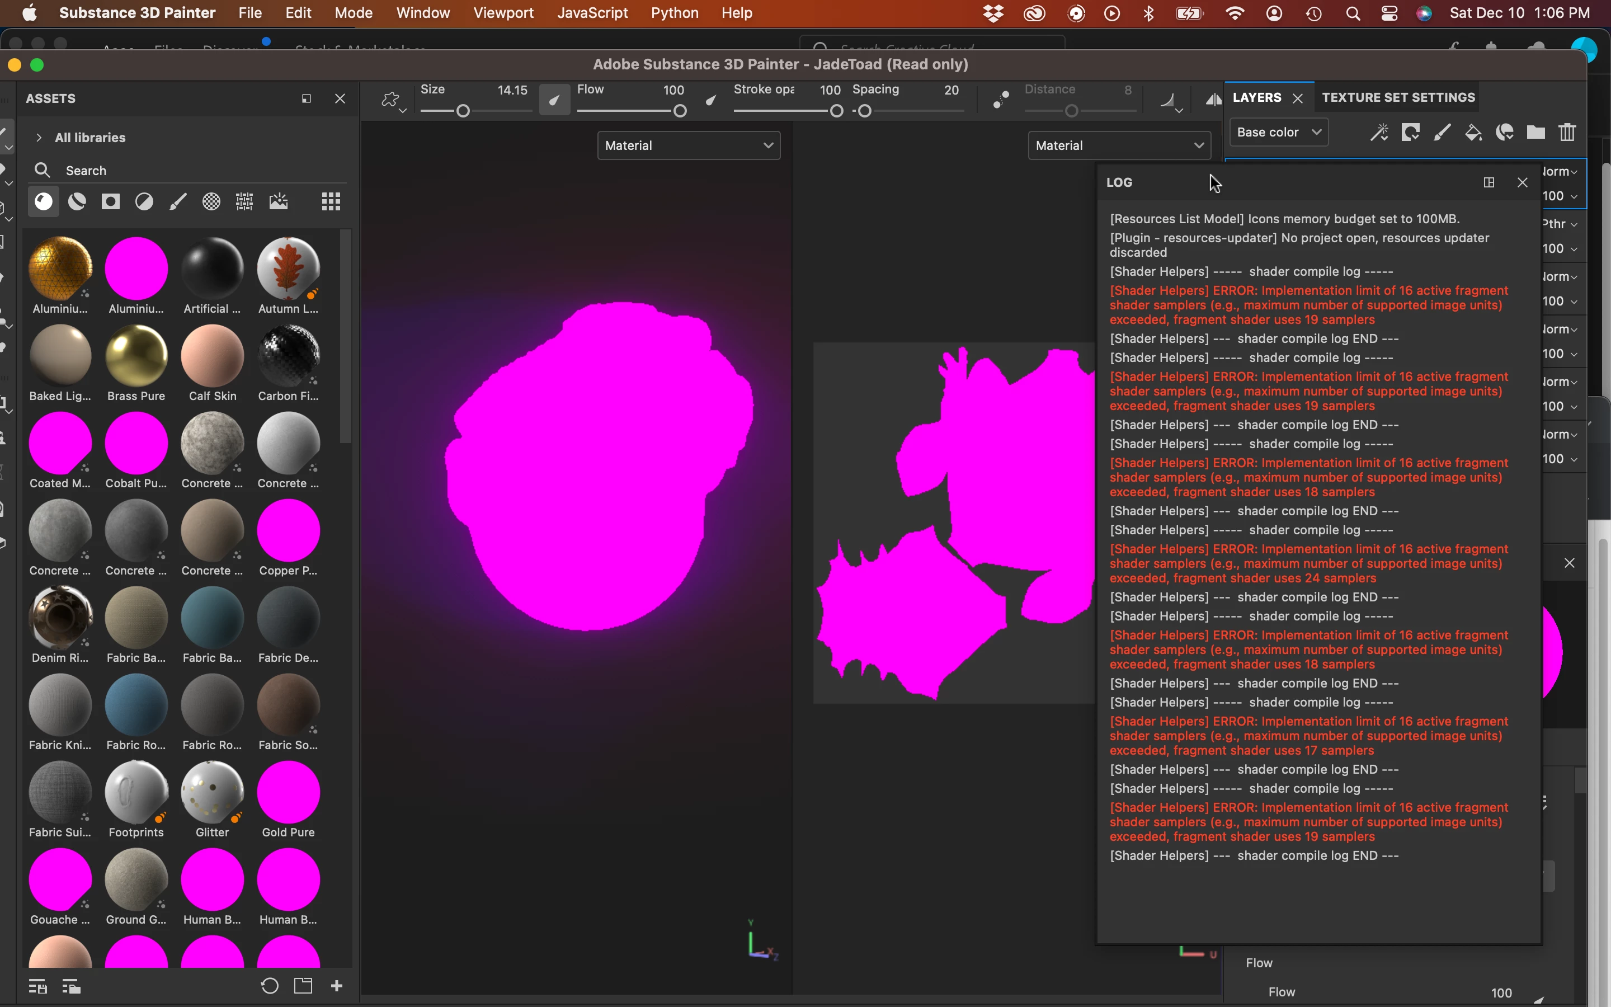1611x1007 pixels.
Task: Click the Flow slider handle
Action: (680, 111)
